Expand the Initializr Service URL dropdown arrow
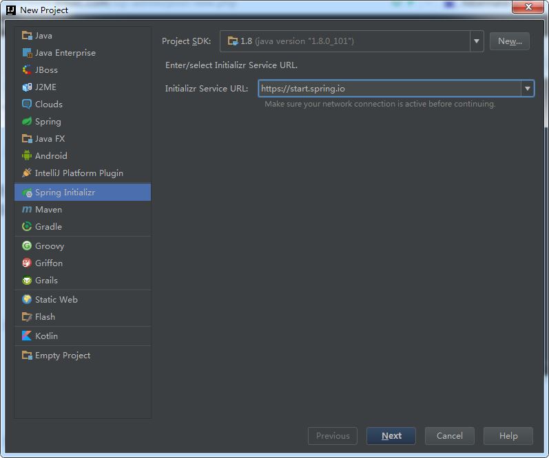Screen dimensions: 549x458 [x=527, y=89]
